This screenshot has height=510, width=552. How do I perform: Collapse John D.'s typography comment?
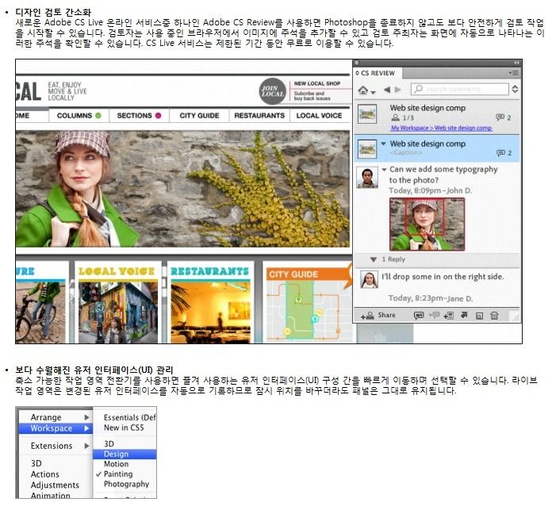pos(384,169)
